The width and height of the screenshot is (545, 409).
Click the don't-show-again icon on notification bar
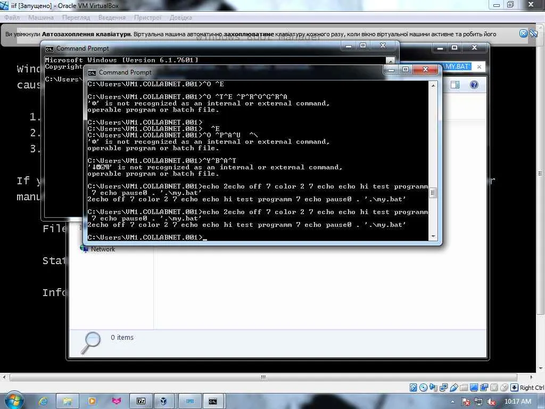[x=533, y=34]
